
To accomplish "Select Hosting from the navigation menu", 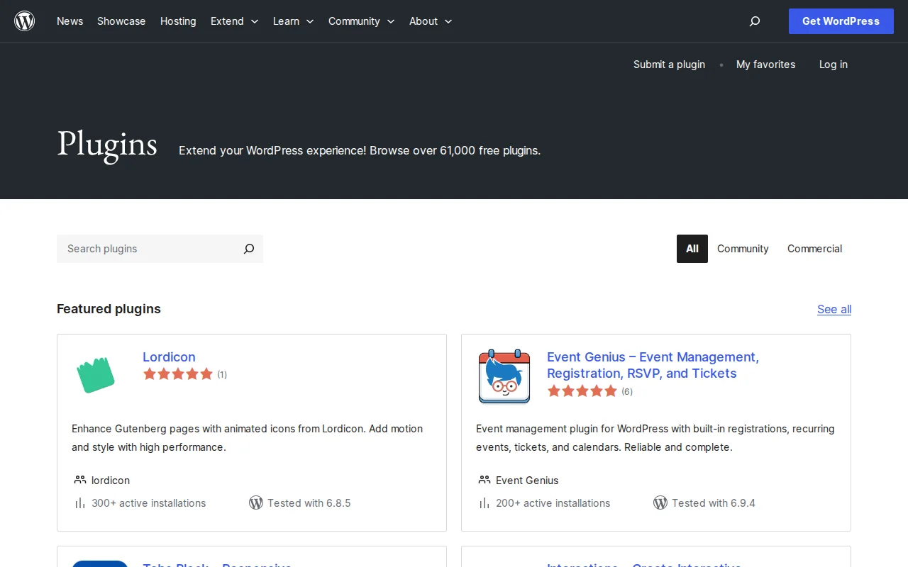I will [x=178, y=21].
